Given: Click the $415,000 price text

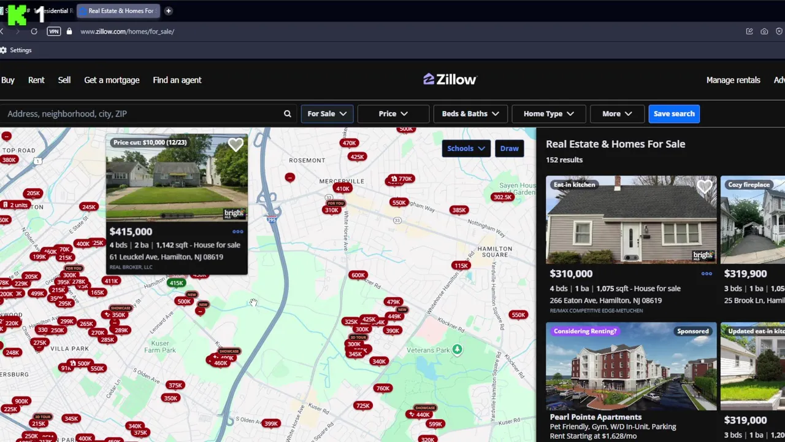Looking at the screenshot, I should [131, 231].
